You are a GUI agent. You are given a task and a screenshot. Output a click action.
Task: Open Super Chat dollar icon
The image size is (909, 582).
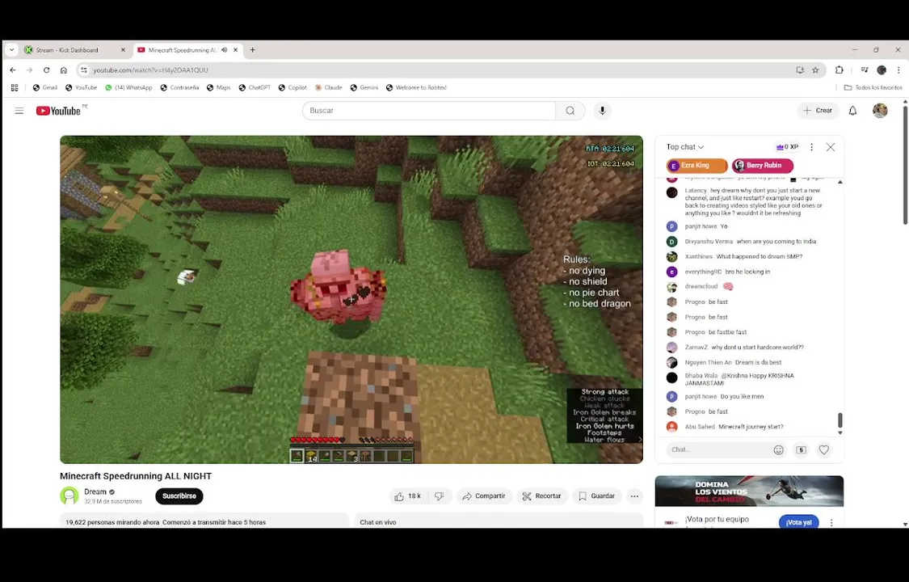pos(802,449)
